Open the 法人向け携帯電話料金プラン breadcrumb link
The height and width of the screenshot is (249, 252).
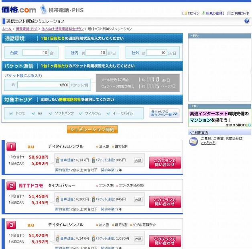click(x=63, y=29)
